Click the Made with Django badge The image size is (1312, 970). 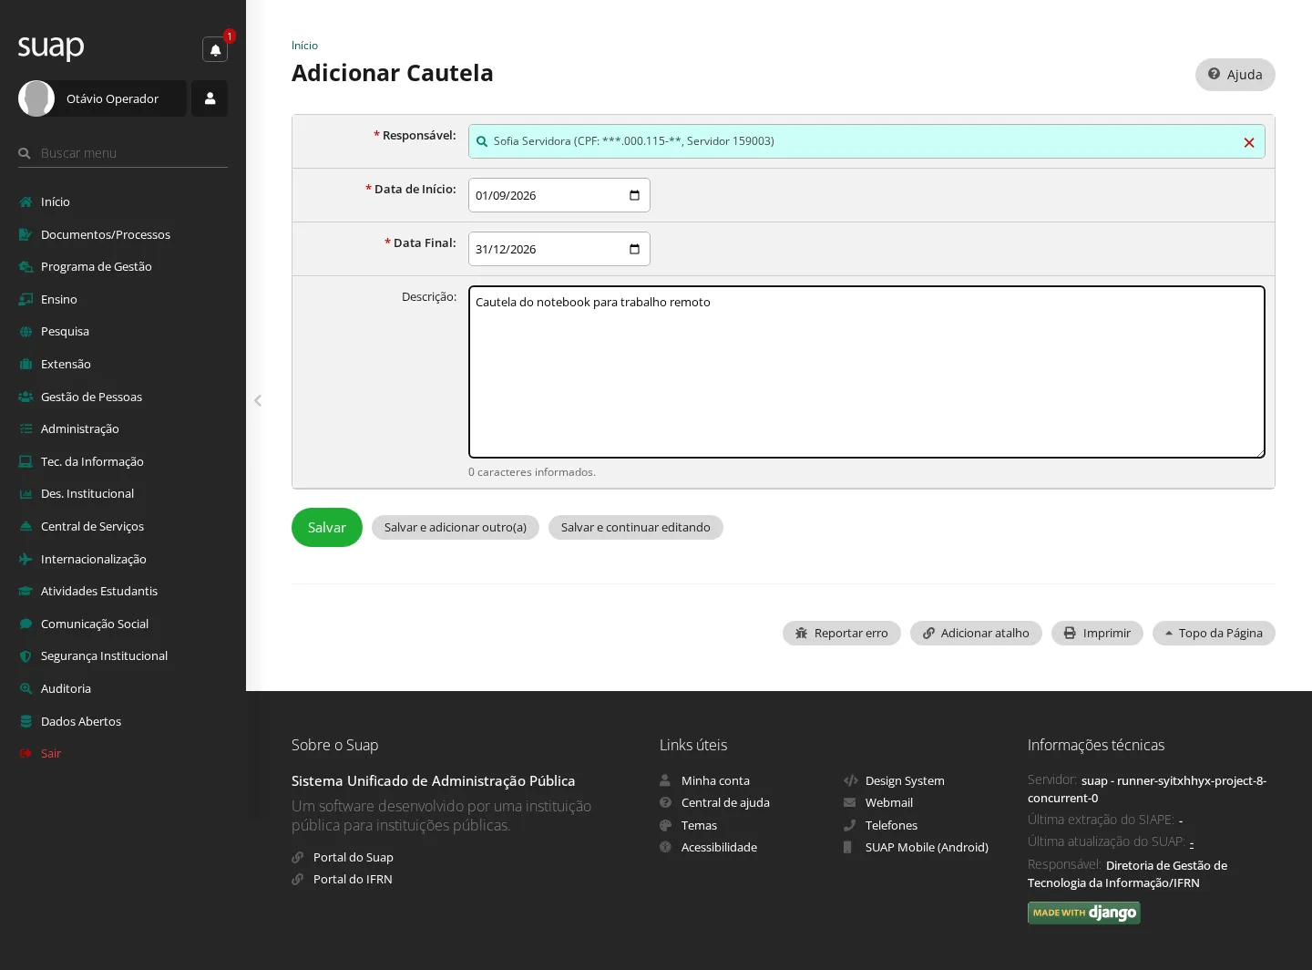[1084, 913]
